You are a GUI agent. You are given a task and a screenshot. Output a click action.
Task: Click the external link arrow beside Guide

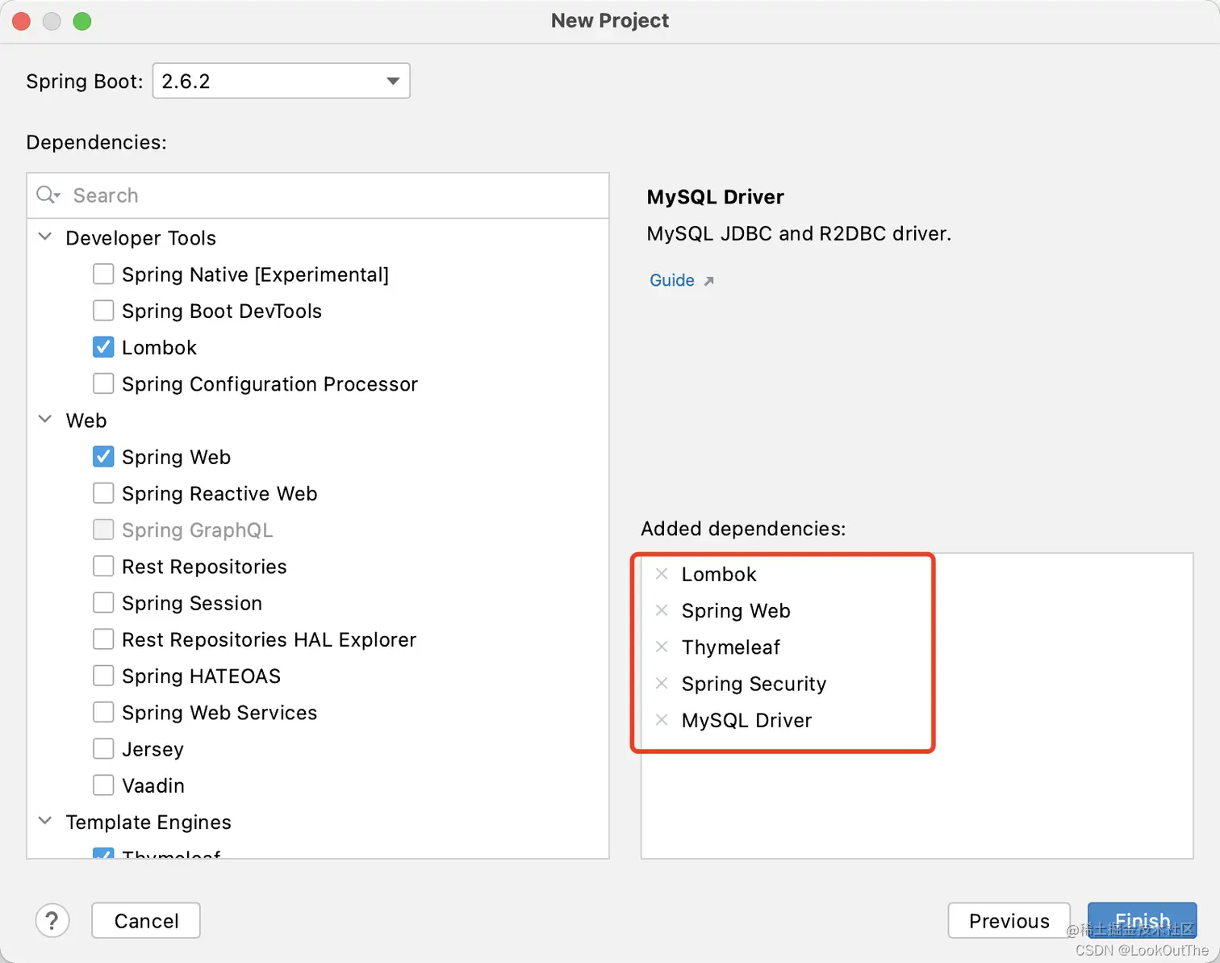point(708,281)
